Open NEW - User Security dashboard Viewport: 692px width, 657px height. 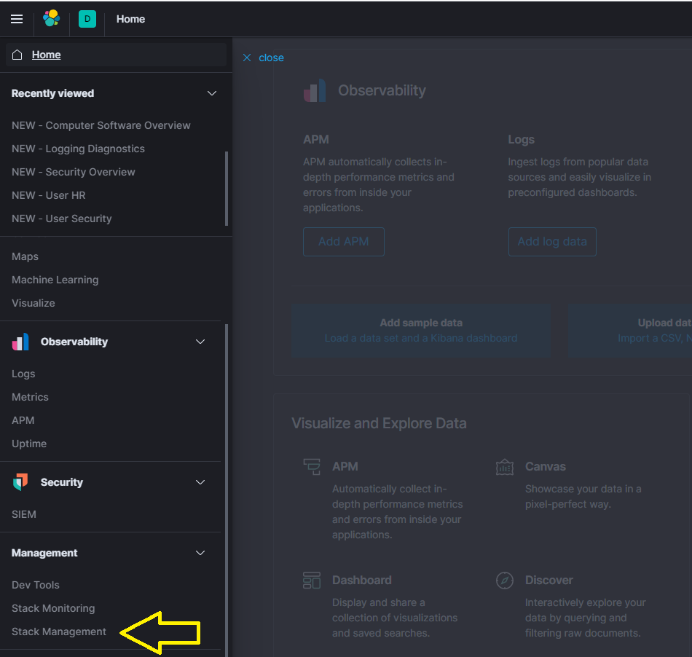tap(62, 219)
